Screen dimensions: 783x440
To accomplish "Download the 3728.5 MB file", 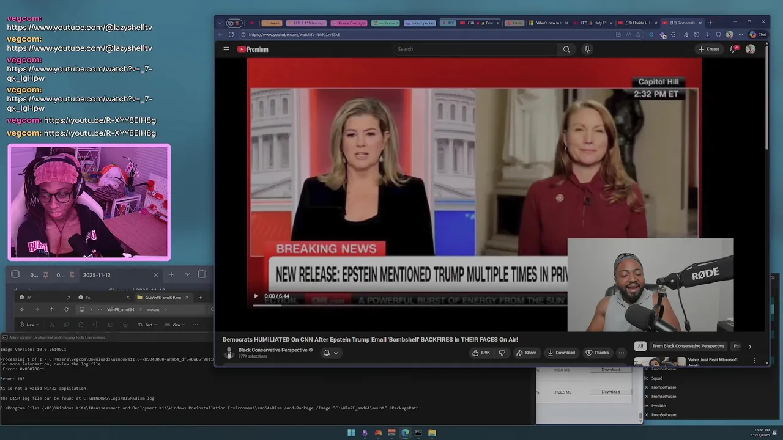I will tap(610, 392).
